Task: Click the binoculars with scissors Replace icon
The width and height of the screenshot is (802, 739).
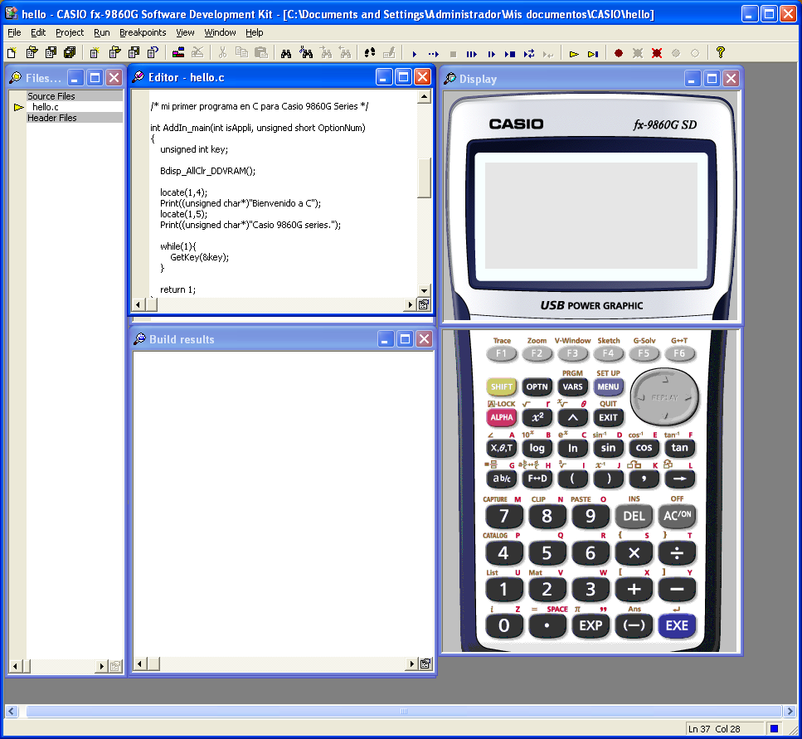Action: (x=306, y=53)
